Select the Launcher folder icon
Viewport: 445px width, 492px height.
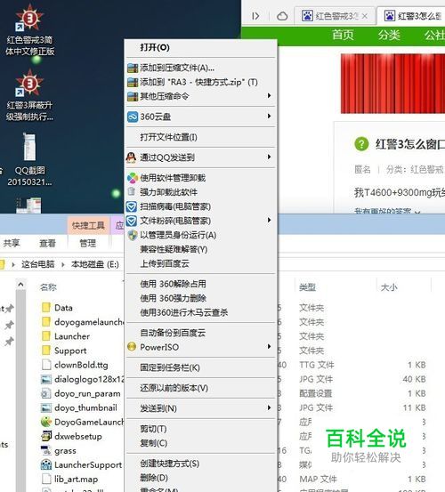tap(46, 336)
